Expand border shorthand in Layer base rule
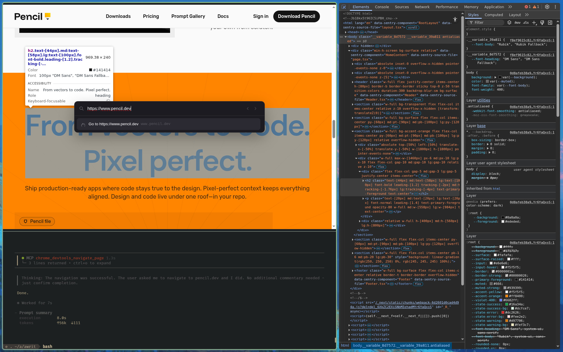 click(488, 144)
